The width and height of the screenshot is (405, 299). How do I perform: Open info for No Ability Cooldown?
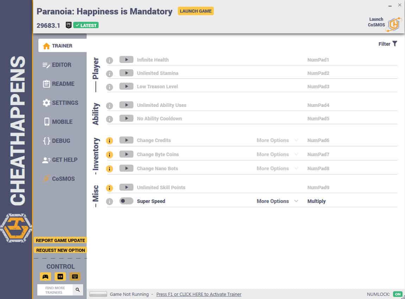(x=110, y=119)
